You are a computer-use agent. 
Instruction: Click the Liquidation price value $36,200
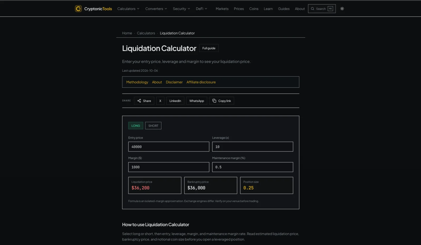coord(141,188)
